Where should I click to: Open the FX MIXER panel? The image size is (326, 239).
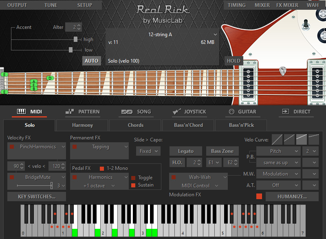287,5
